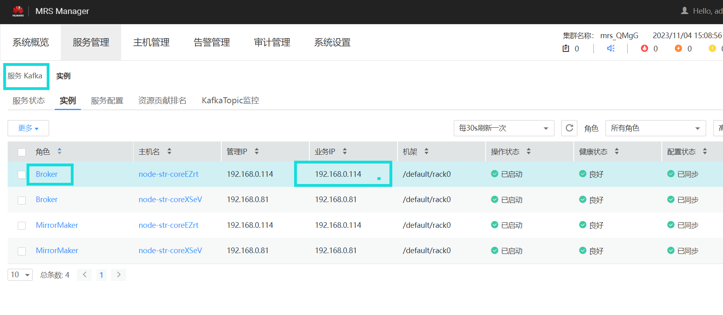Check the MirrorMaker node-str-coreEZrt row

[x=22, y=226]
